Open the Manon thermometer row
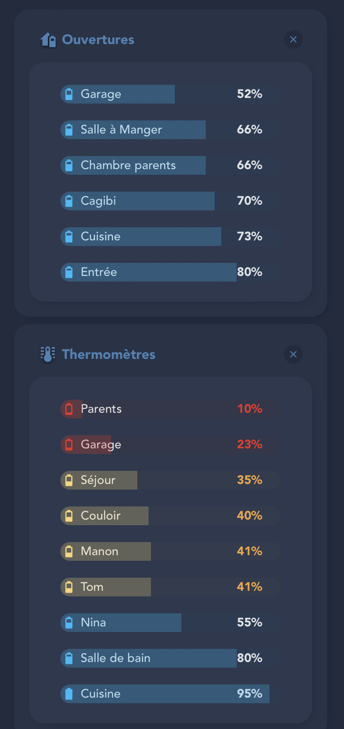Image resolution: width=344 pixels, height=729 pixels. (171, 551)
